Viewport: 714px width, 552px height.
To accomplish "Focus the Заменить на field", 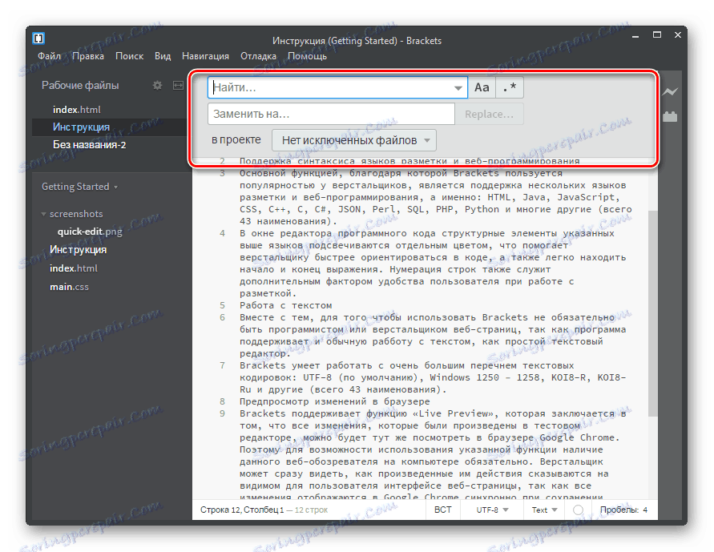I will pos(331,115).
